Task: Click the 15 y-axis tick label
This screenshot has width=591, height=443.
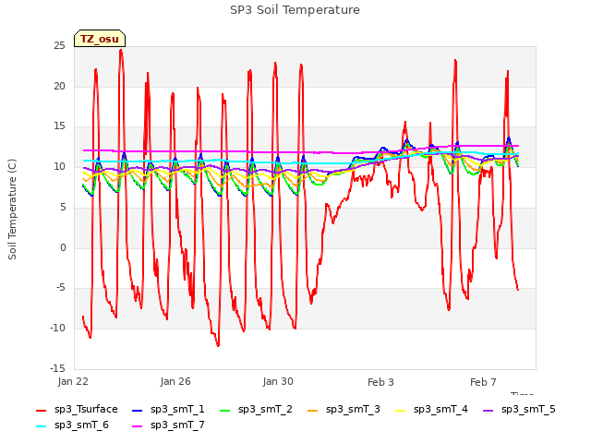Action: [59, 126]
